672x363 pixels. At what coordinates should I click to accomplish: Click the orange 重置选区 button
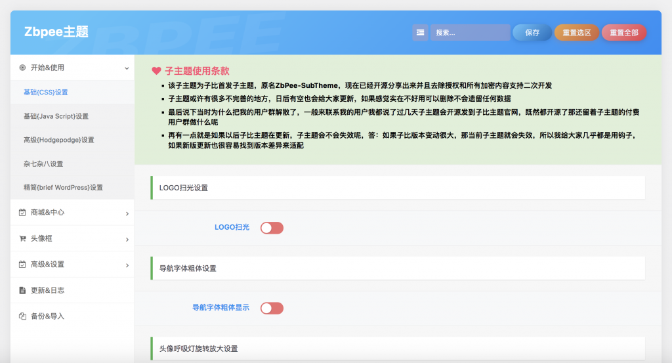coord(576,32)
